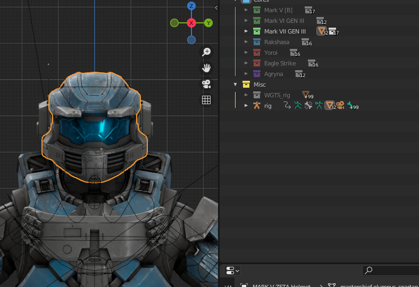Screen dimensions: 419x287
Task: Open the properties editor type dropdown
Action: coord(232,271)
